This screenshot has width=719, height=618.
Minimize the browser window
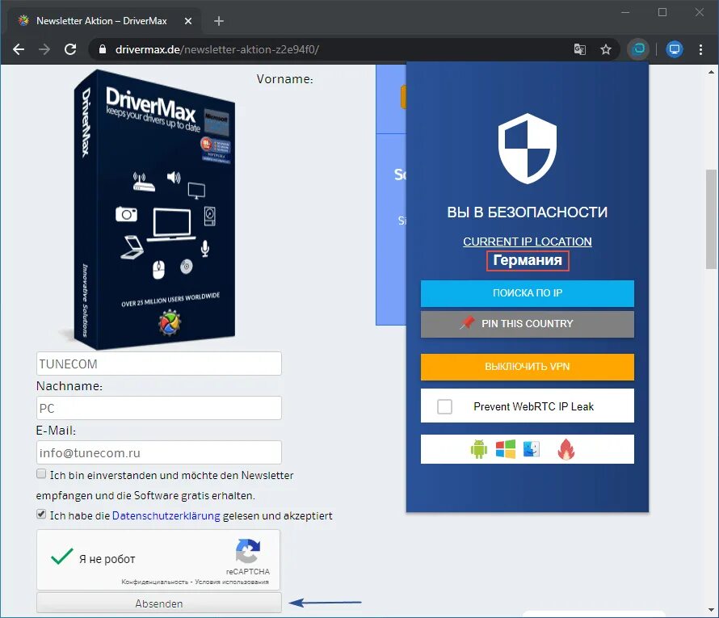coord(625,12)
